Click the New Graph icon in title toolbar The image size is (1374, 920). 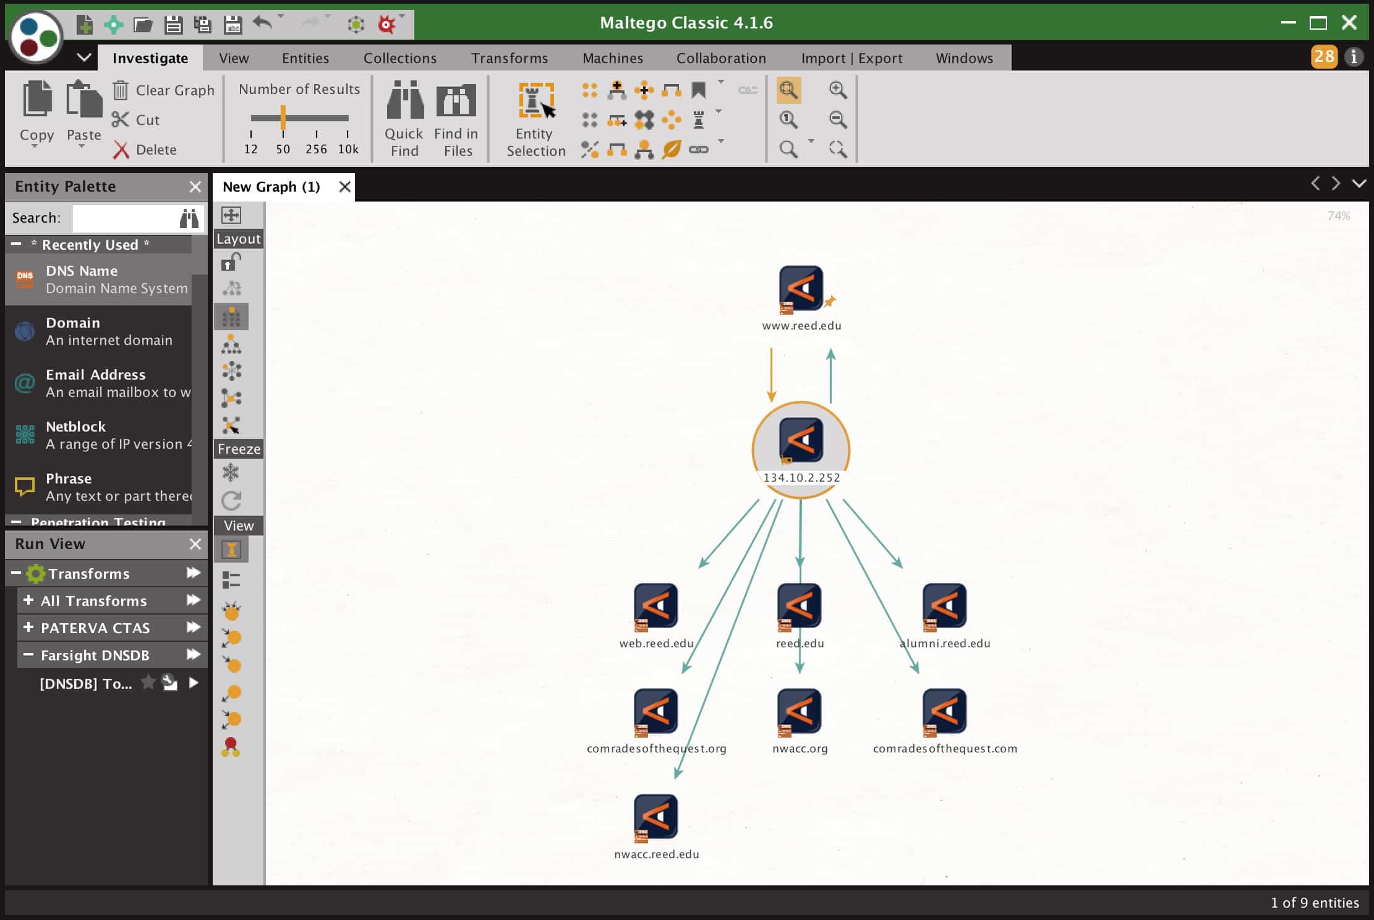tap(84, 24)
